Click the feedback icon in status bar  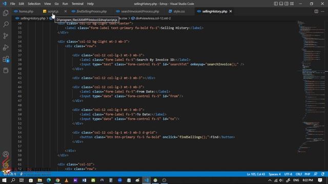pos(316,174)
